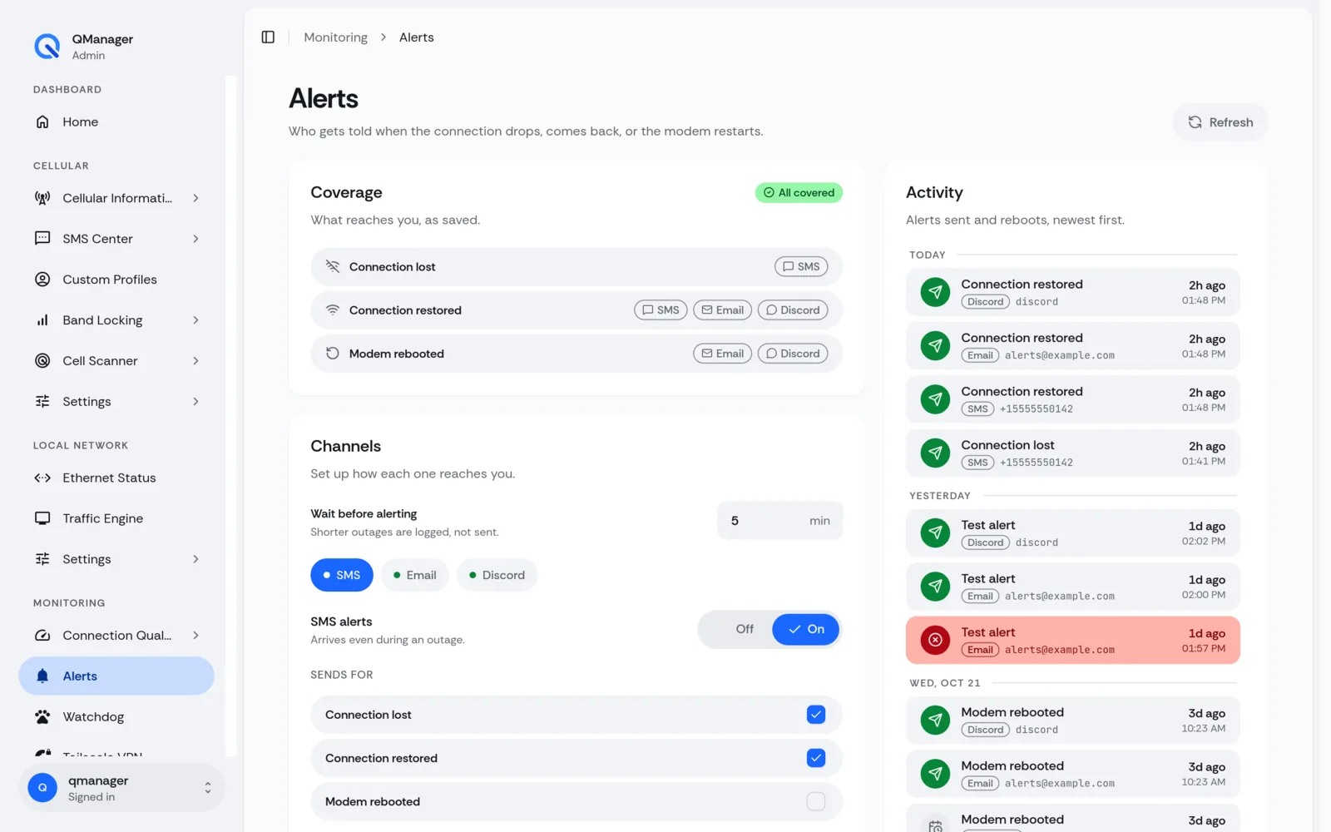The image size is (1331, 832).
Task: Select the On option for SMS alerts
Action: (x=806, y=630)
